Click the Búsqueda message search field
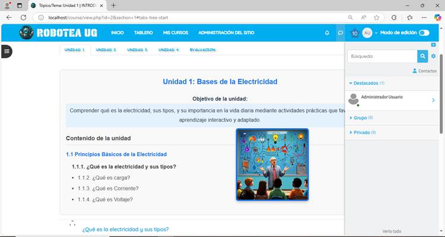The width and height of the screenshot is (445, 237). click(x=382, y=56)
